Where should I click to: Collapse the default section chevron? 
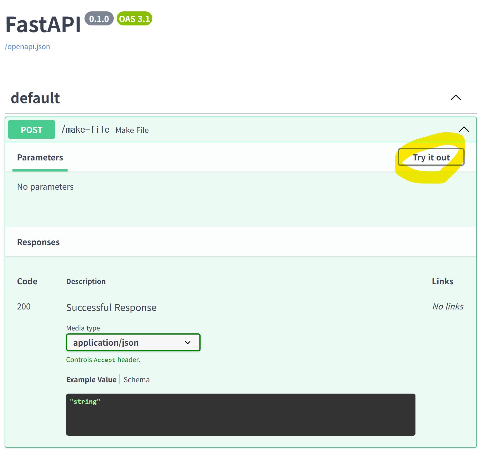point(456,97)
